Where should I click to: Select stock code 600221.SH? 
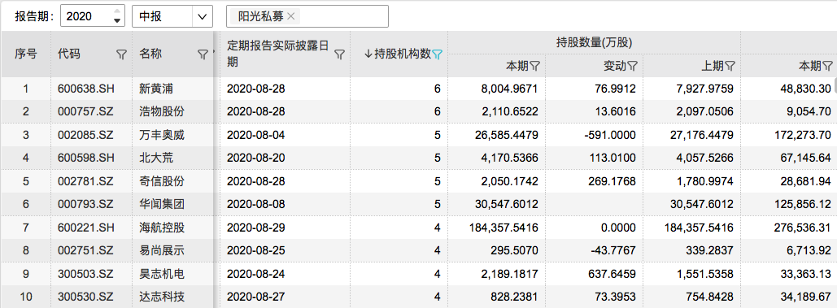[85, 228]
